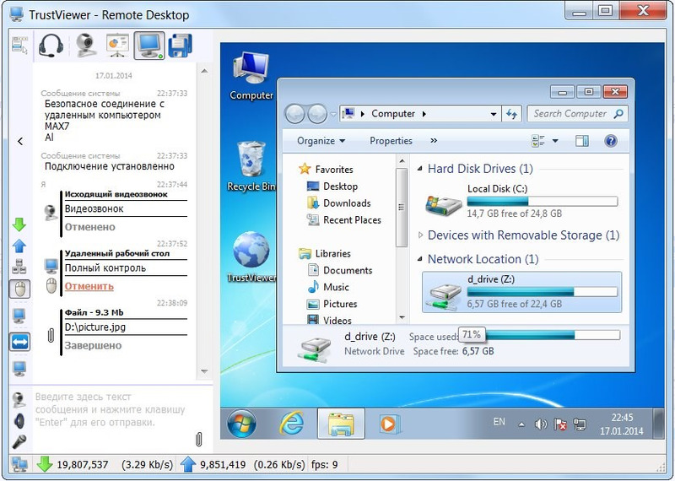This screenshot has height=481, width=675.
Task: Click the webcam icon beside message box
Action: click(19, 400)
